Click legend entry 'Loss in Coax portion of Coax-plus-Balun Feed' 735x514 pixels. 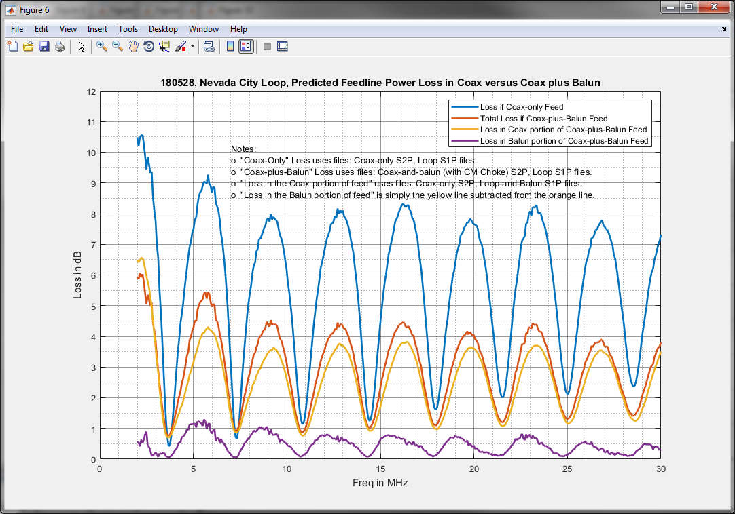(563, 130)
